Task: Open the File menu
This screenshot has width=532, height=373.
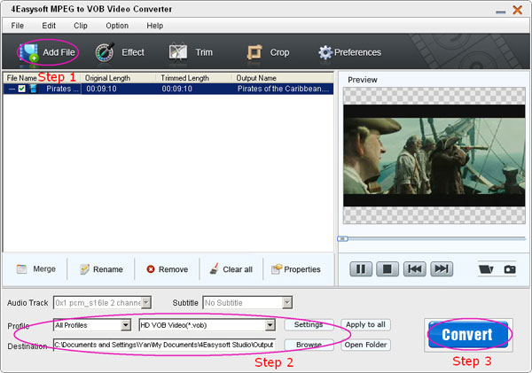Action: [x=18, y=26]
